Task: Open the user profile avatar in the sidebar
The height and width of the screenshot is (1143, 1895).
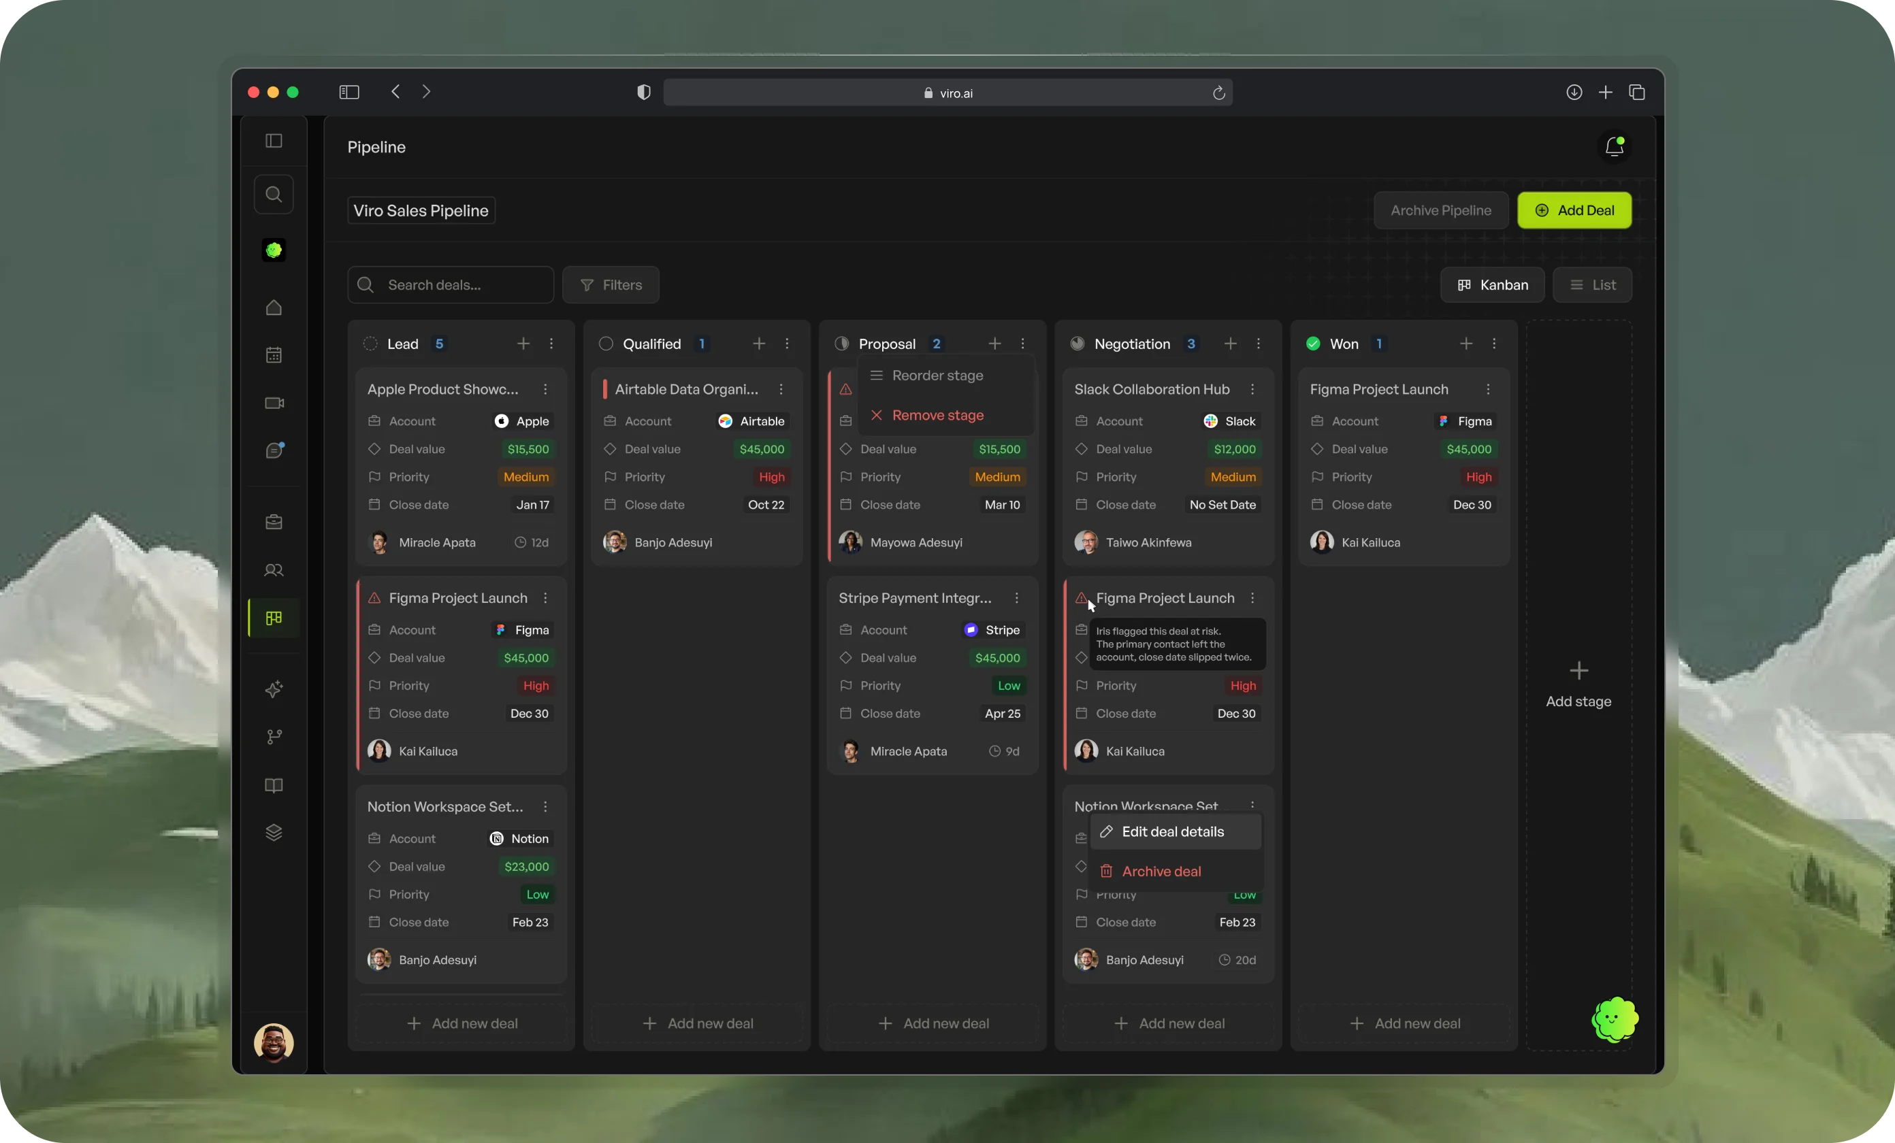Action: 274,1042
